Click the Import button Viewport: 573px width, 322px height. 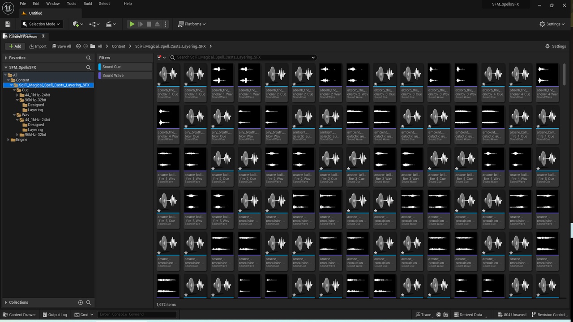tap(38, 46)
